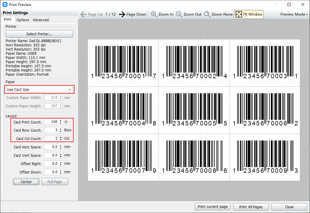Switch to the Print tab

coord(8,19)
